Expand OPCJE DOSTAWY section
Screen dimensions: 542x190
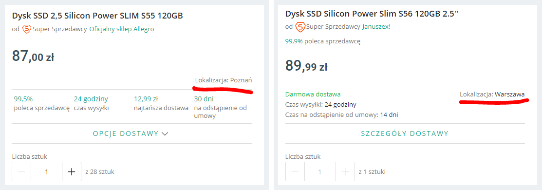131,133
